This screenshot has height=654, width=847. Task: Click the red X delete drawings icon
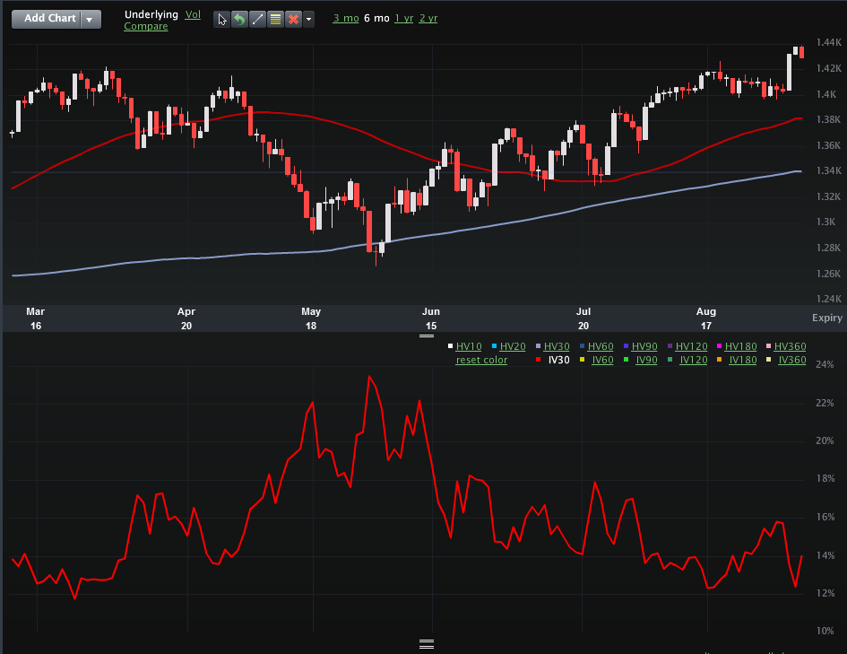293,20
